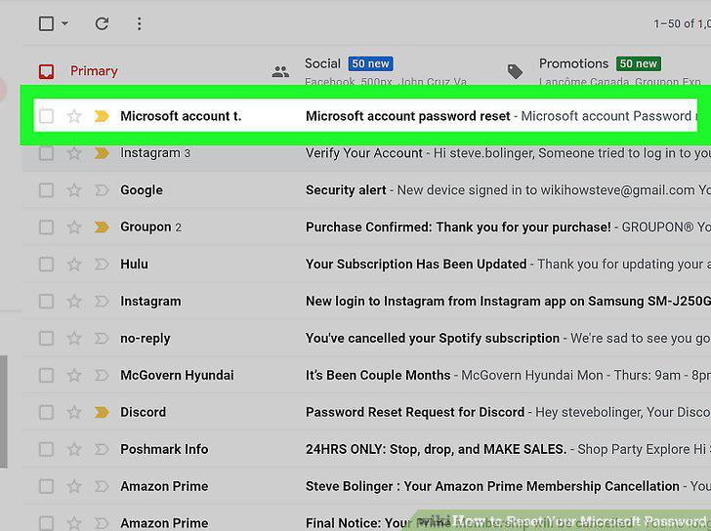The width and height of the screenshot is (711, 531).
Task: Mark McGovern Hyundai email as important
Action: pyautogui.click(x=102, y=375)
